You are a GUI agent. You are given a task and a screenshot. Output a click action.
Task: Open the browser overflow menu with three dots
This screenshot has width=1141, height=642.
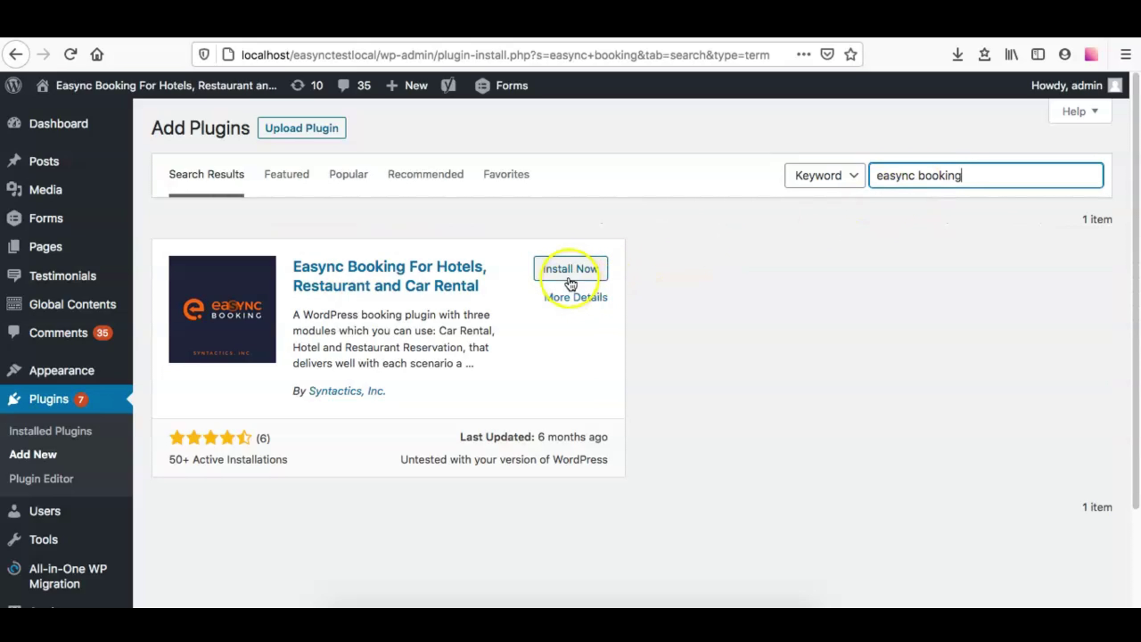[x=804, y=54]
